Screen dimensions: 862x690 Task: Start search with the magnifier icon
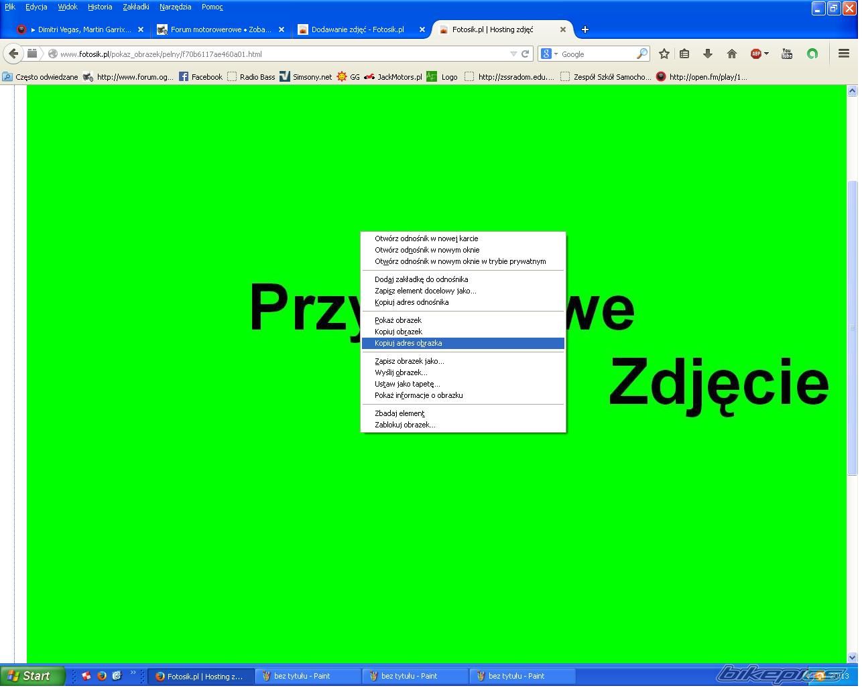pos(641,54)
